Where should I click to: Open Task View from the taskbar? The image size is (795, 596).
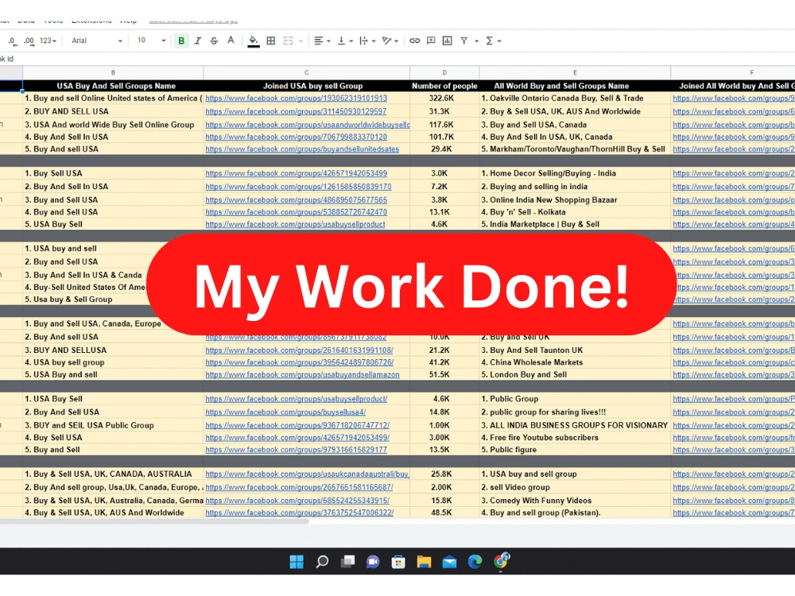point(347,562)
